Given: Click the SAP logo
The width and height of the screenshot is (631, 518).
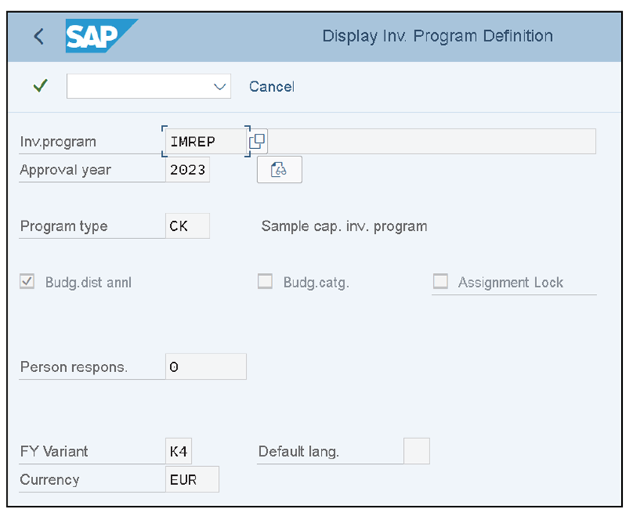Looking at the screenshot, I should pyautogui.click(x=98, y=35).
